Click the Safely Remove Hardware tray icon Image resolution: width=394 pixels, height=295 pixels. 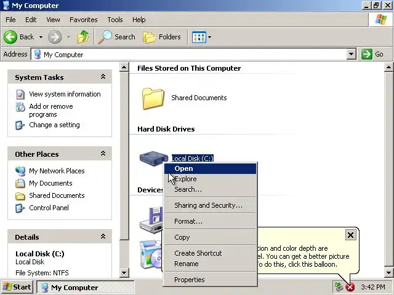pos(339,287)
